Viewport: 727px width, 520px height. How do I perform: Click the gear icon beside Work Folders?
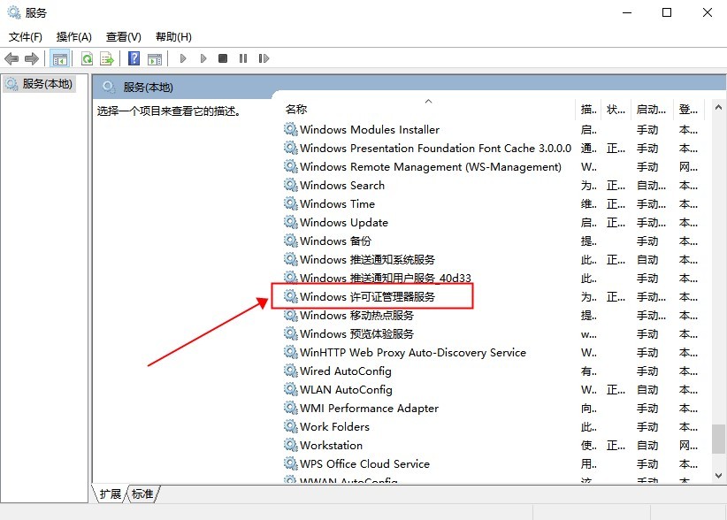[291, 426]
